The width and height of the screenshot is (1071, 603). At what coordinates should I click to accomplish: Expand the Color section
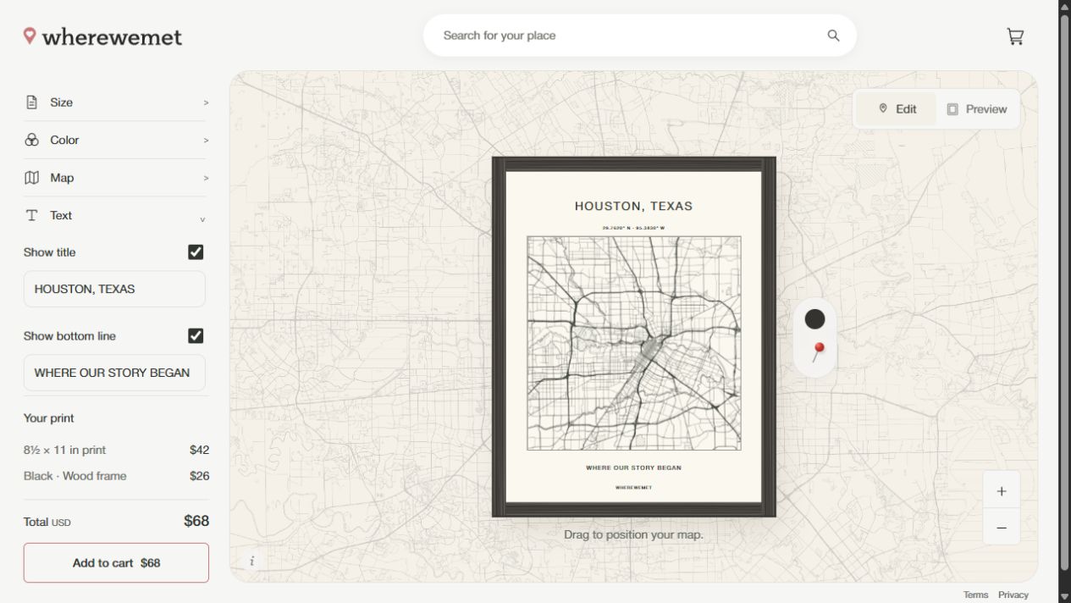pos(115,140)
